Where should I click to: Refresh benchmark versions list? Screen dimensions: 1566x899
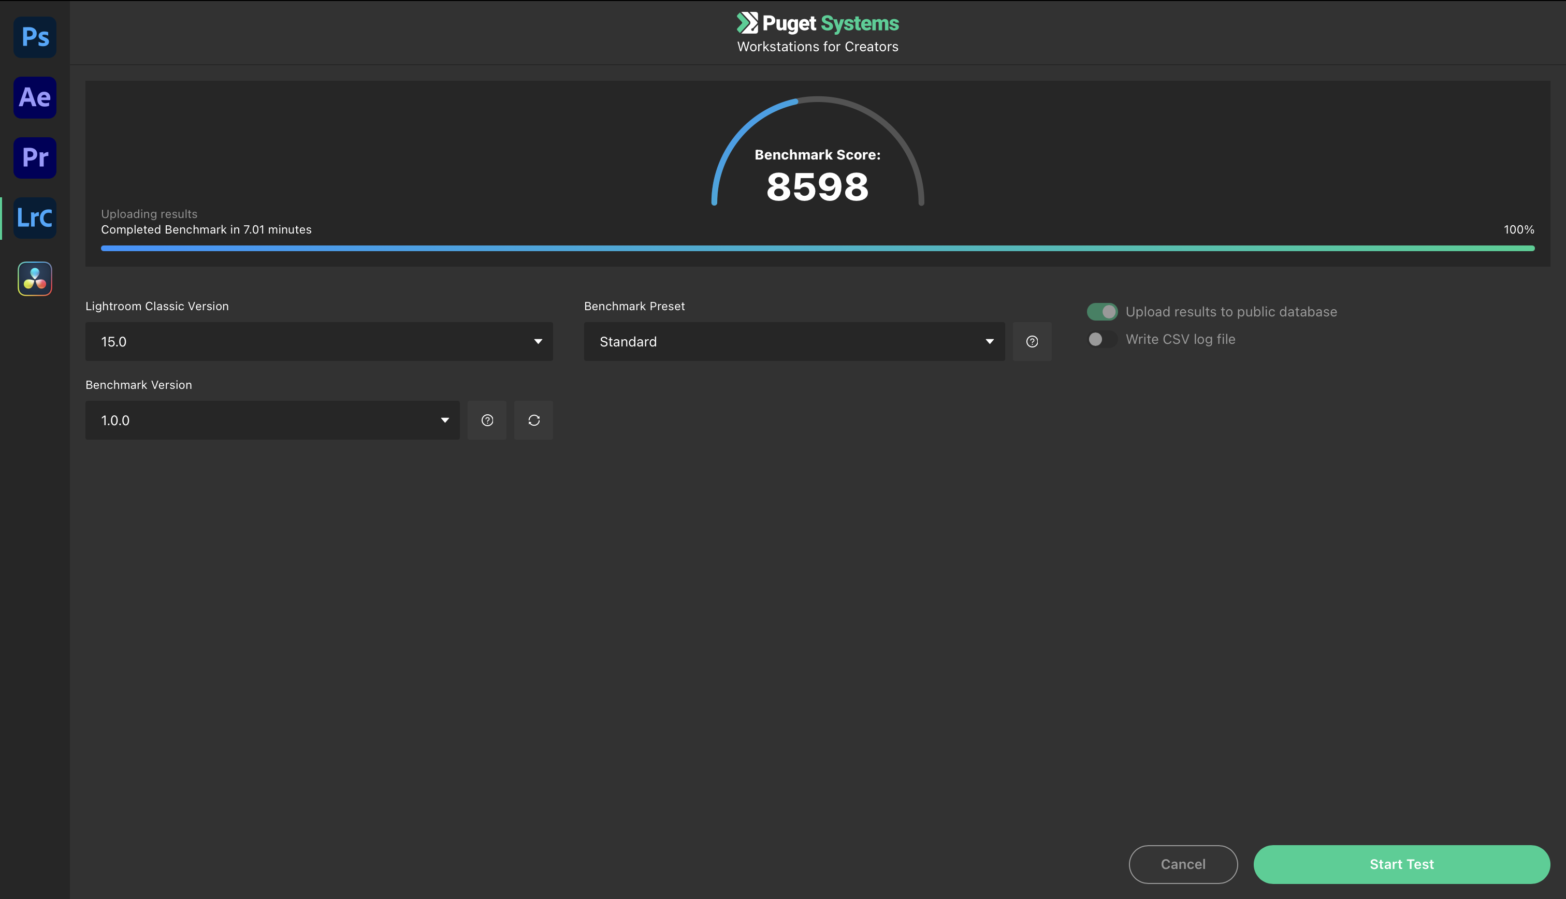click(x=534, y=421)
